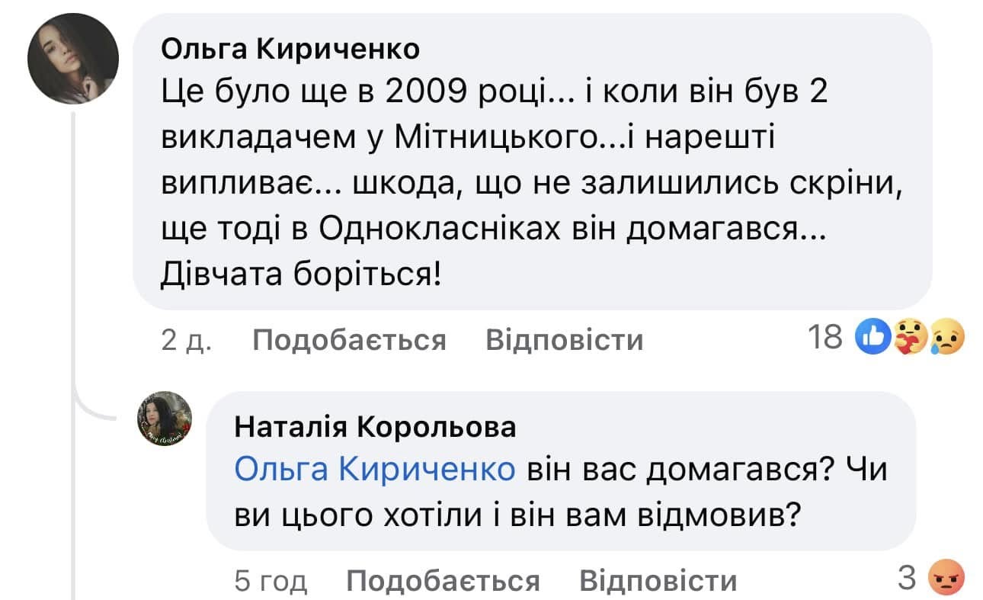This screenshot has width=983, height=600.
Task: Reply to Ольга Кириченко's comment via Відповісти
Action: [x=564, y=340]
